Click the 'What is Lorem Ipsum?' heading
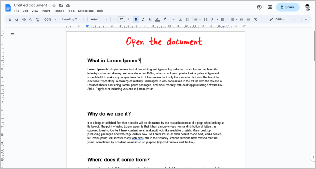The width and height of the screenshot is (316, 169). (114, 61)
